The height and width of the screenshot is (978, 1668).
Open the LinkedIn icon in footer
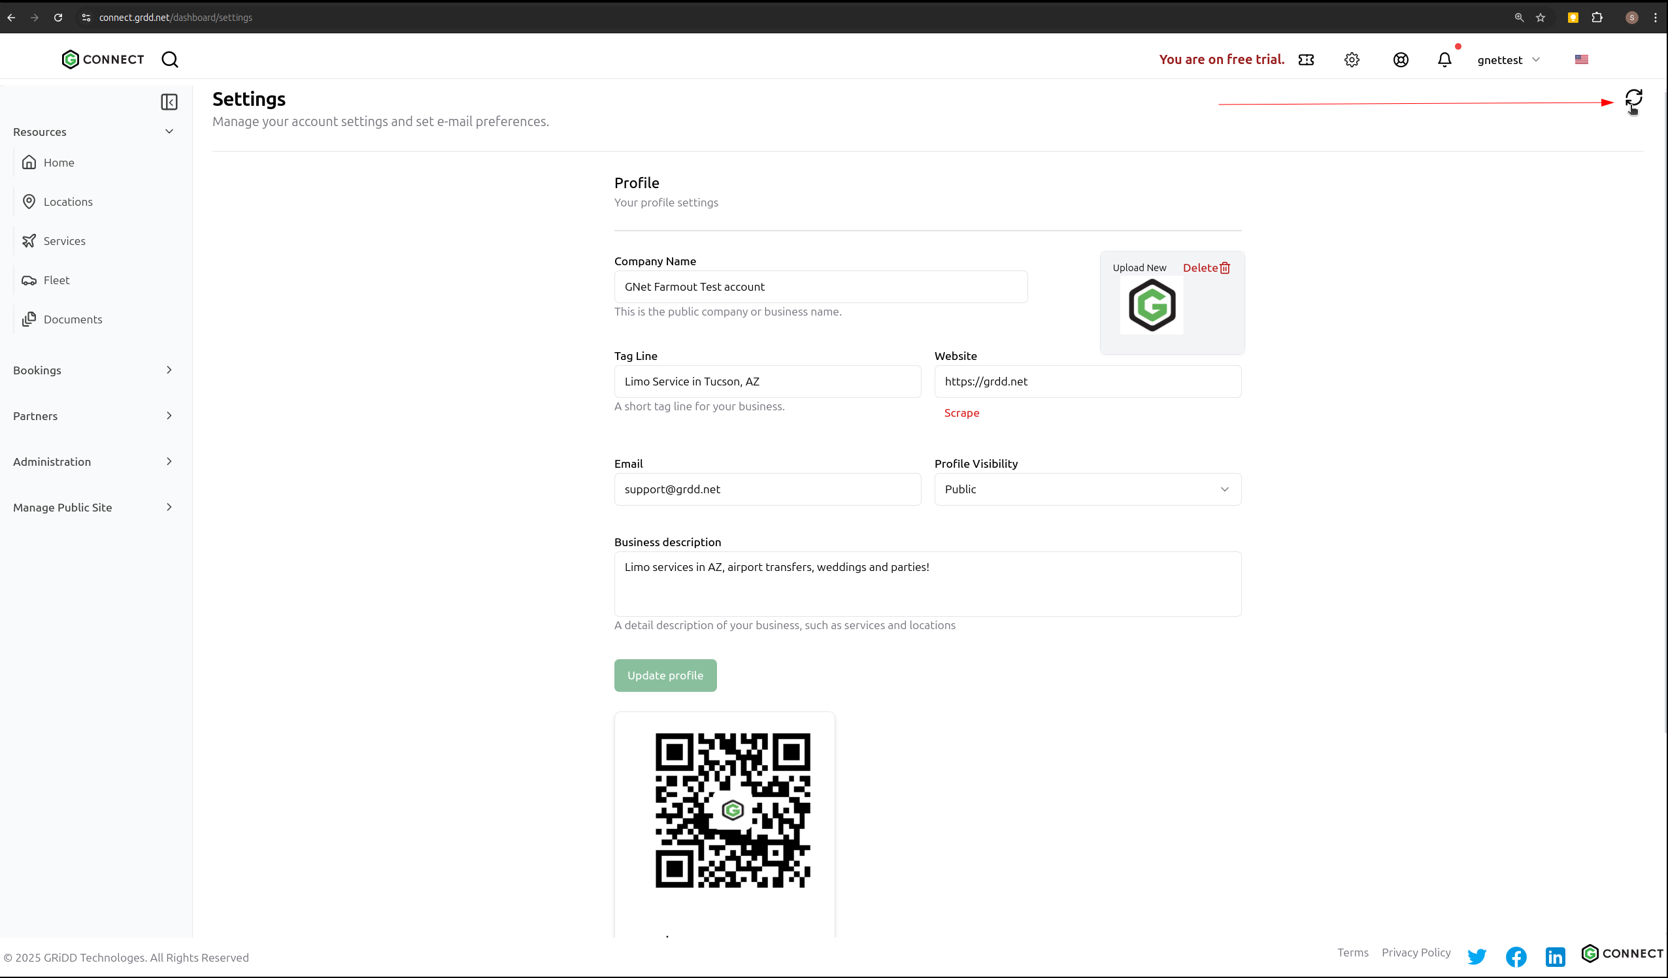pyautogui.click(x=1555, y=956)
